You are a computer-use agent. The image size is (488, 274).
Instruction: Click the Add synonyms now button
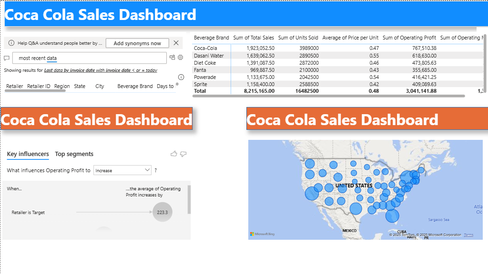click(137, 43)
